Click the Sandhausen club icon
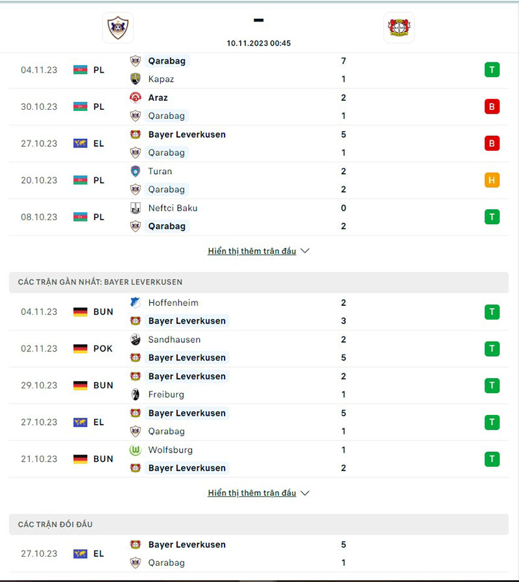519x582 pixels. pos(136,339)
